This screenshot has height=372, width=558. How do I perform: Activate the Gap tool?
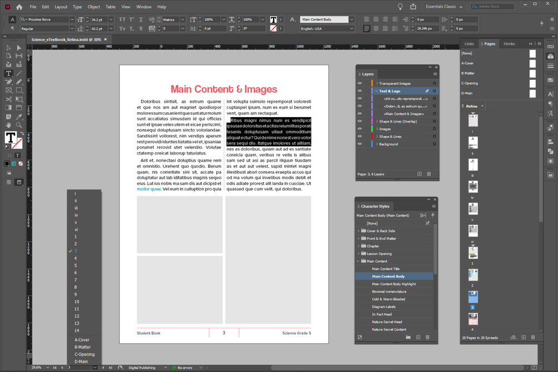(19, 56)
